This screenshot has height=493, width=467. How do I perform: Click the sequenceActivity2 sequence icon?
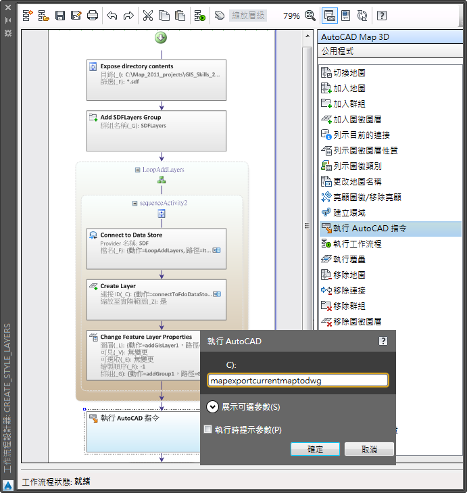click(162, 214)
